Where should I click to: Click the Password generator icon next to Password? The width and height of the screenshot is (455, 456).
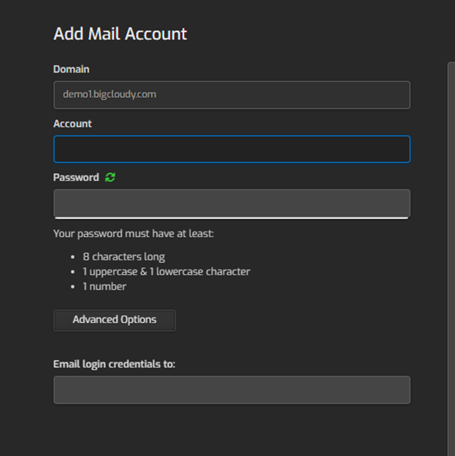point(110,178)
